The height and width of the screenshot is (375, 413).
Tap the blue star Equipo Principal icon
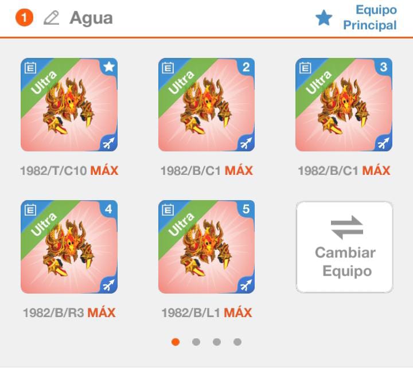(x=324, y=18)
